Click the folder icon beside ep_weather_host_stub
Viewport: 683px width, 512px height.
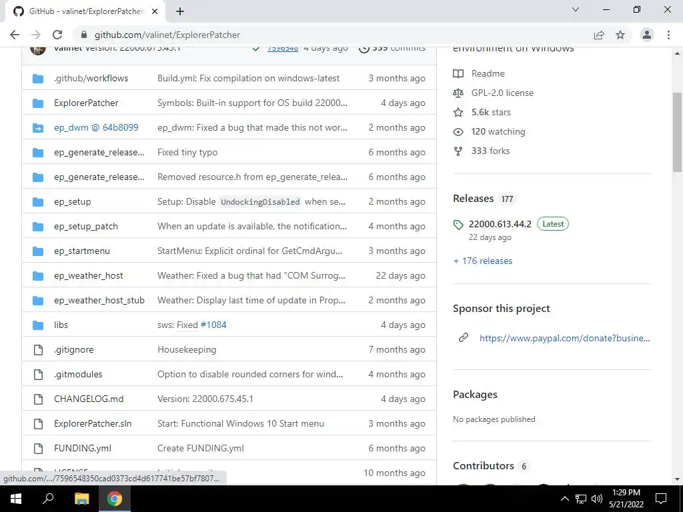coord(38,301)
